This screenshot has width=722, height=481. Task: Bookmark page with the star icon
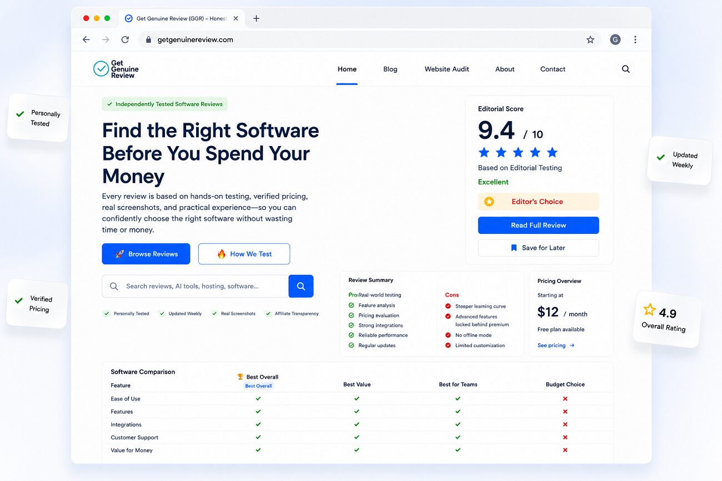(x=590, y=39)
